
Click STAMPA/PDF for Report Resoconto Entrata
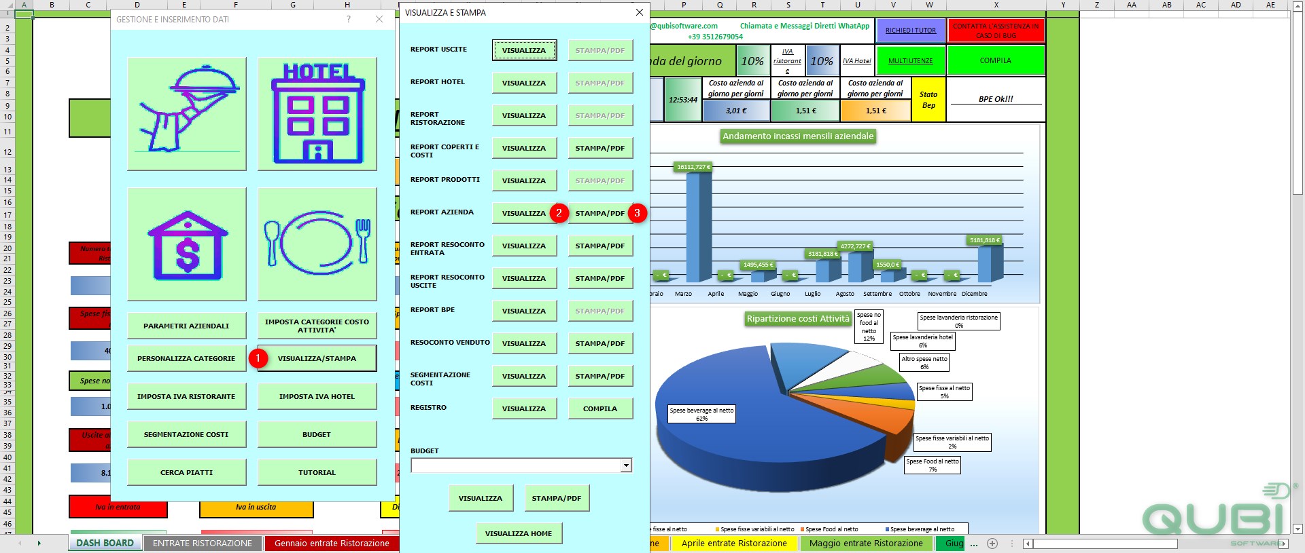(600, 246)
